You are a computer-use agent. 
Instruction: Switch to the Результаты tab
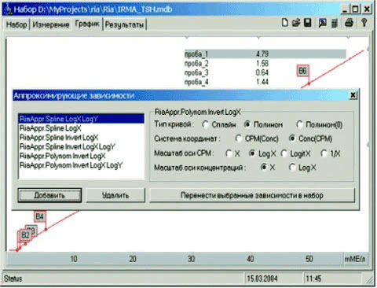124,24
